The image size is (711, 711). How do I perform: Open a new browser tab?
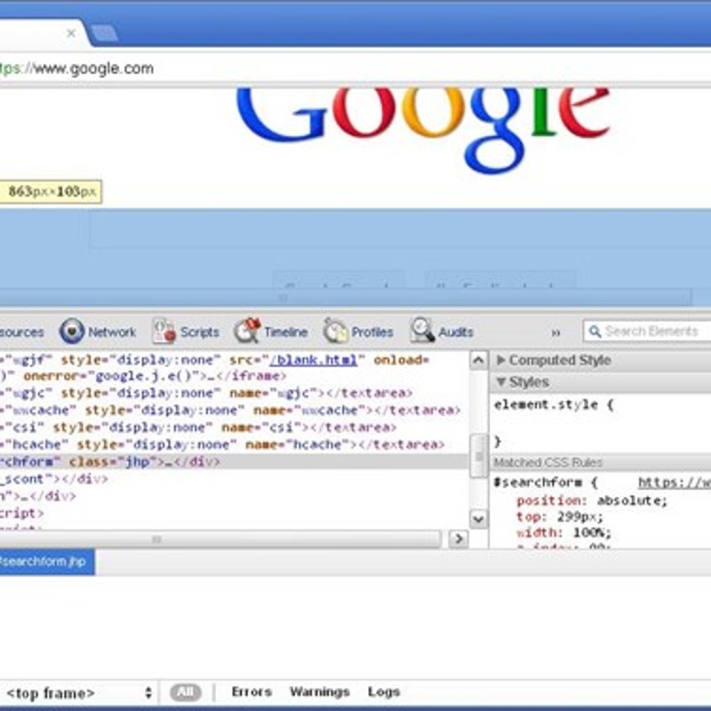pyautogui.click(x=104, y=33)
